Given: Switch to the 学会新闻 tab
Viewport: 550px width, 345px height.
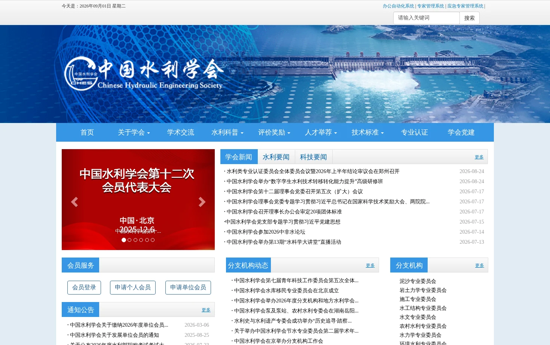Looking at the screenshot, I should pos(239,157).
